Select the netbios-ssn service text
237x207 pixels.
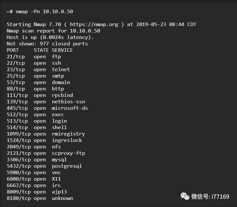point(68,102)
